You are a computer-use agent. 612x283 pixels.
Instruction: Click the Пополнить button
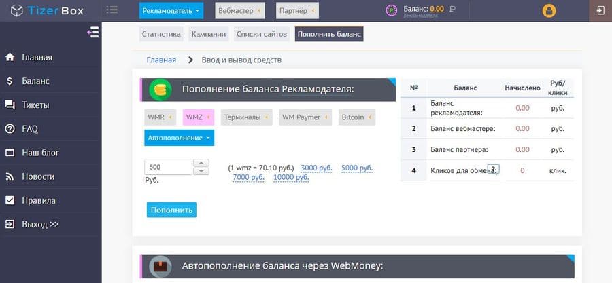click(x=172, y=210)
